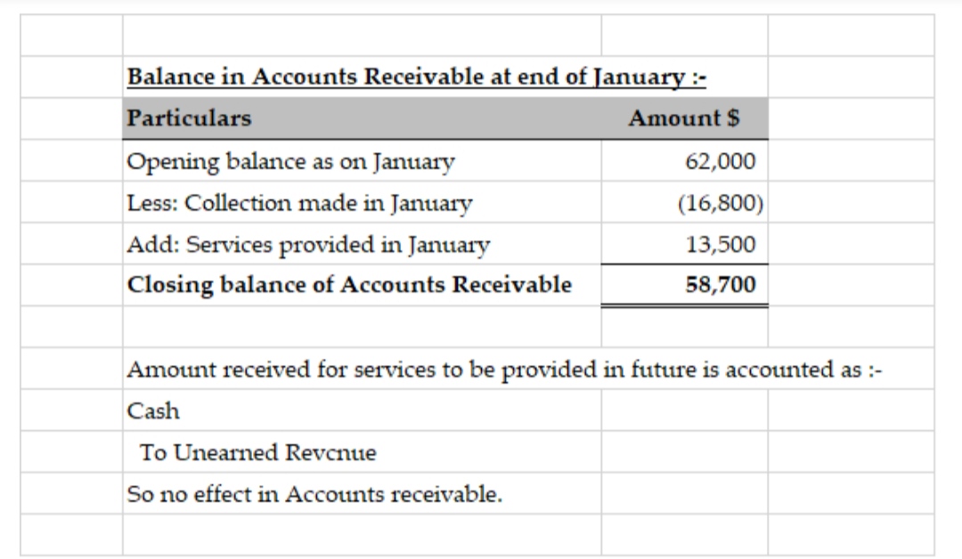962x559 pixels.
Task: Select empty cell right of 'To Unearned Revenue'
Action: [683, 453]
